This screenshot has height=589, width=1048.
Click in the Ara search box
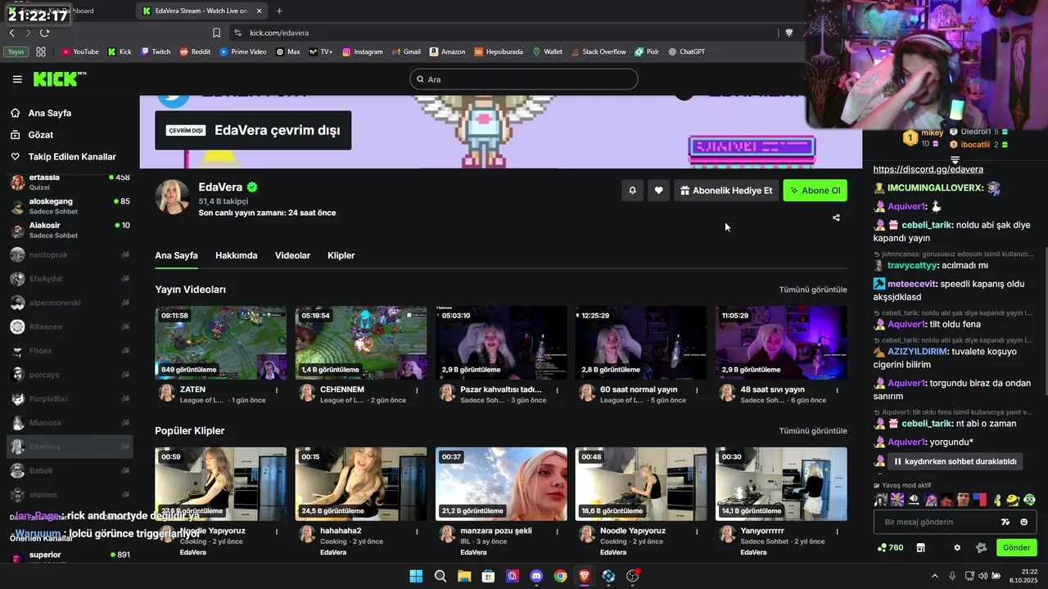524,79
